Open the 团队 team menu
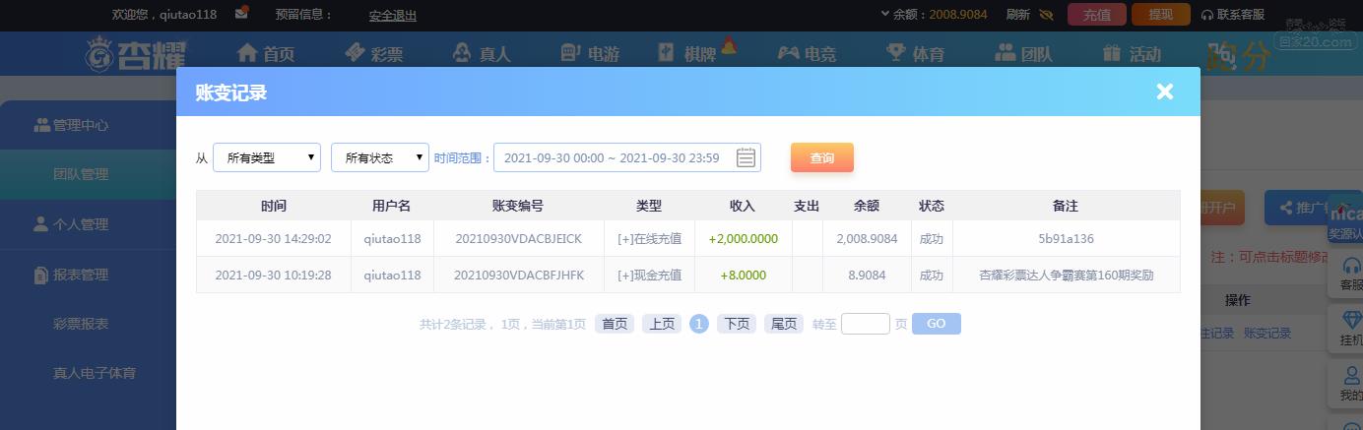The height and width of the screenshot is (430, 1363). 1023,53
